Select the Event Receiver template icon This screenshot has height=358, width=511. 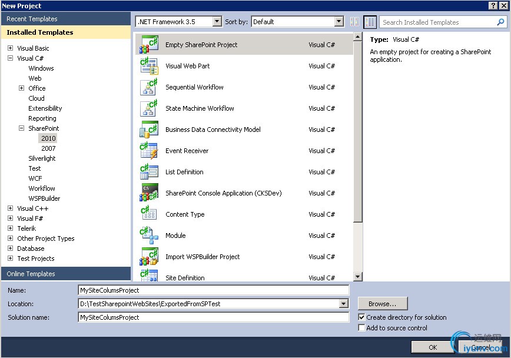[149, 151]
